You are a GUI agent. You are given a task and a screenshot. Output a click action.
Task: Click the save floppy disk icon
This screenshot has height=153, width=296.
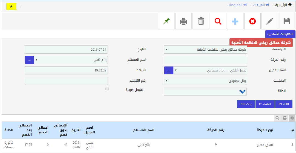(x=287, y=21)
